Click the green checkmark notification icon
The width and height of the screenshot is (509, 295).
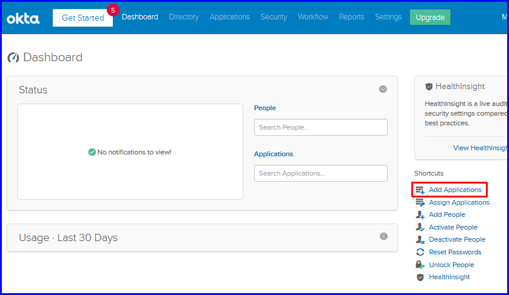click(92, 152)
